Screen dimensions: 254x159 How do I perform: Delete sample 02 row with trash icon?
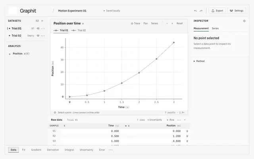[x=187, y=136]
